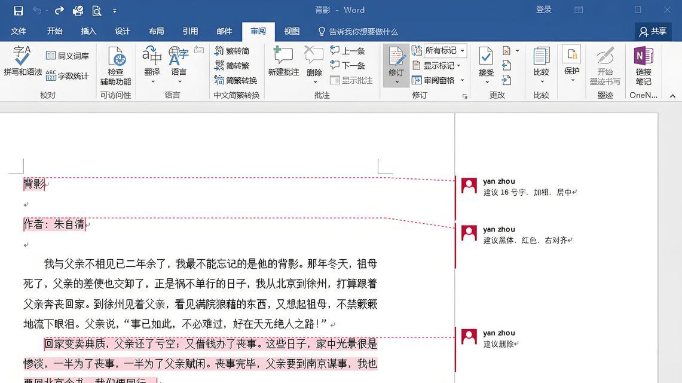Image resolution: width=682 pixels, height=383 pixels.
Task: Open the 所有标记 markup view combo box
Action: tap(445, 50)
